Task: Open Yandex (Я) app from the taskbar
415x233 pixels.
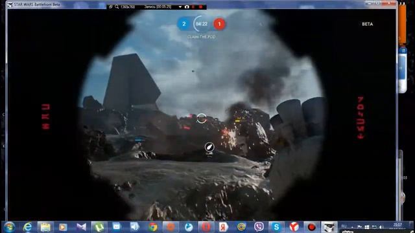Action: pyautogui.click(x=224, y=227)
